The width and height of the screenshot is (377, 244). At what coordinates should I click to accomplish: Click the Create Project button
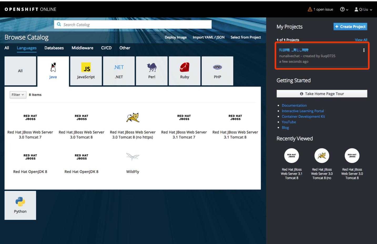pyautogui.click(x=350, y=27)
